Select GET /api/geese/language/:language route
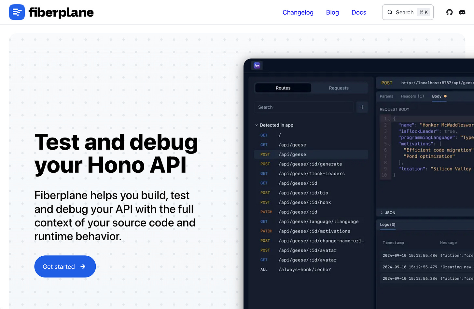The image size is (474, 309). pyautogui.click(x=311, y=222)
